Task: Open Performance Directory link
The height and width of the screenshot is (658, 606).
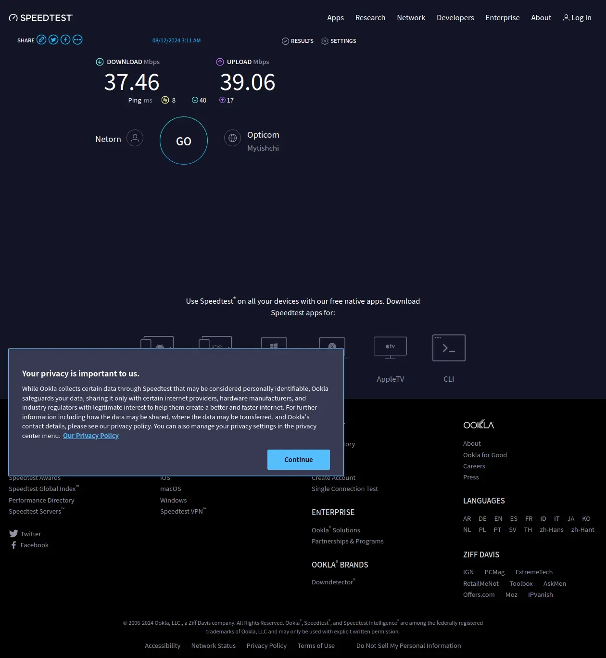Action: pyautogui.click(x=41, y=500)
